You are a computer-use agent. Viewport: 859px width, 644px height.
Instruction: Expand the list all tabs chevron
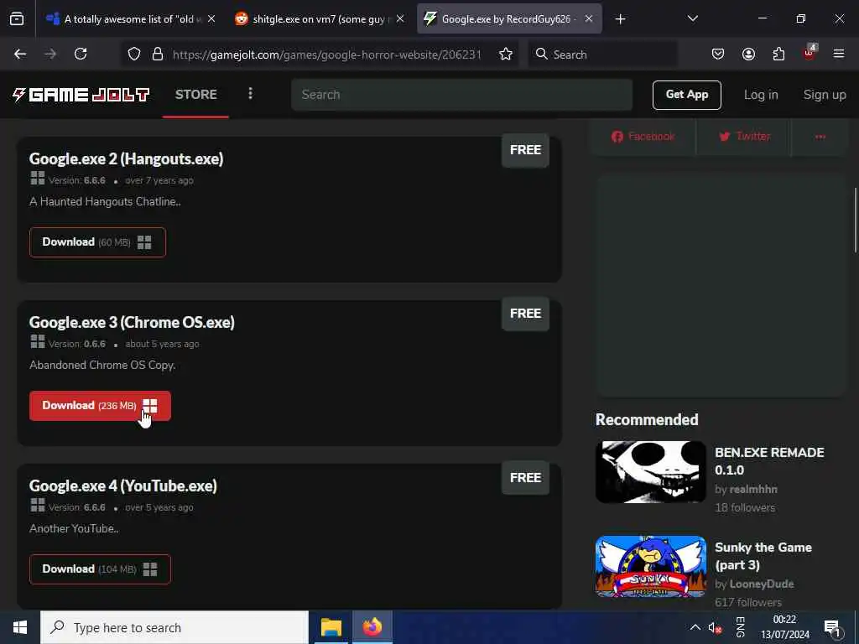(x=692, y=18)
